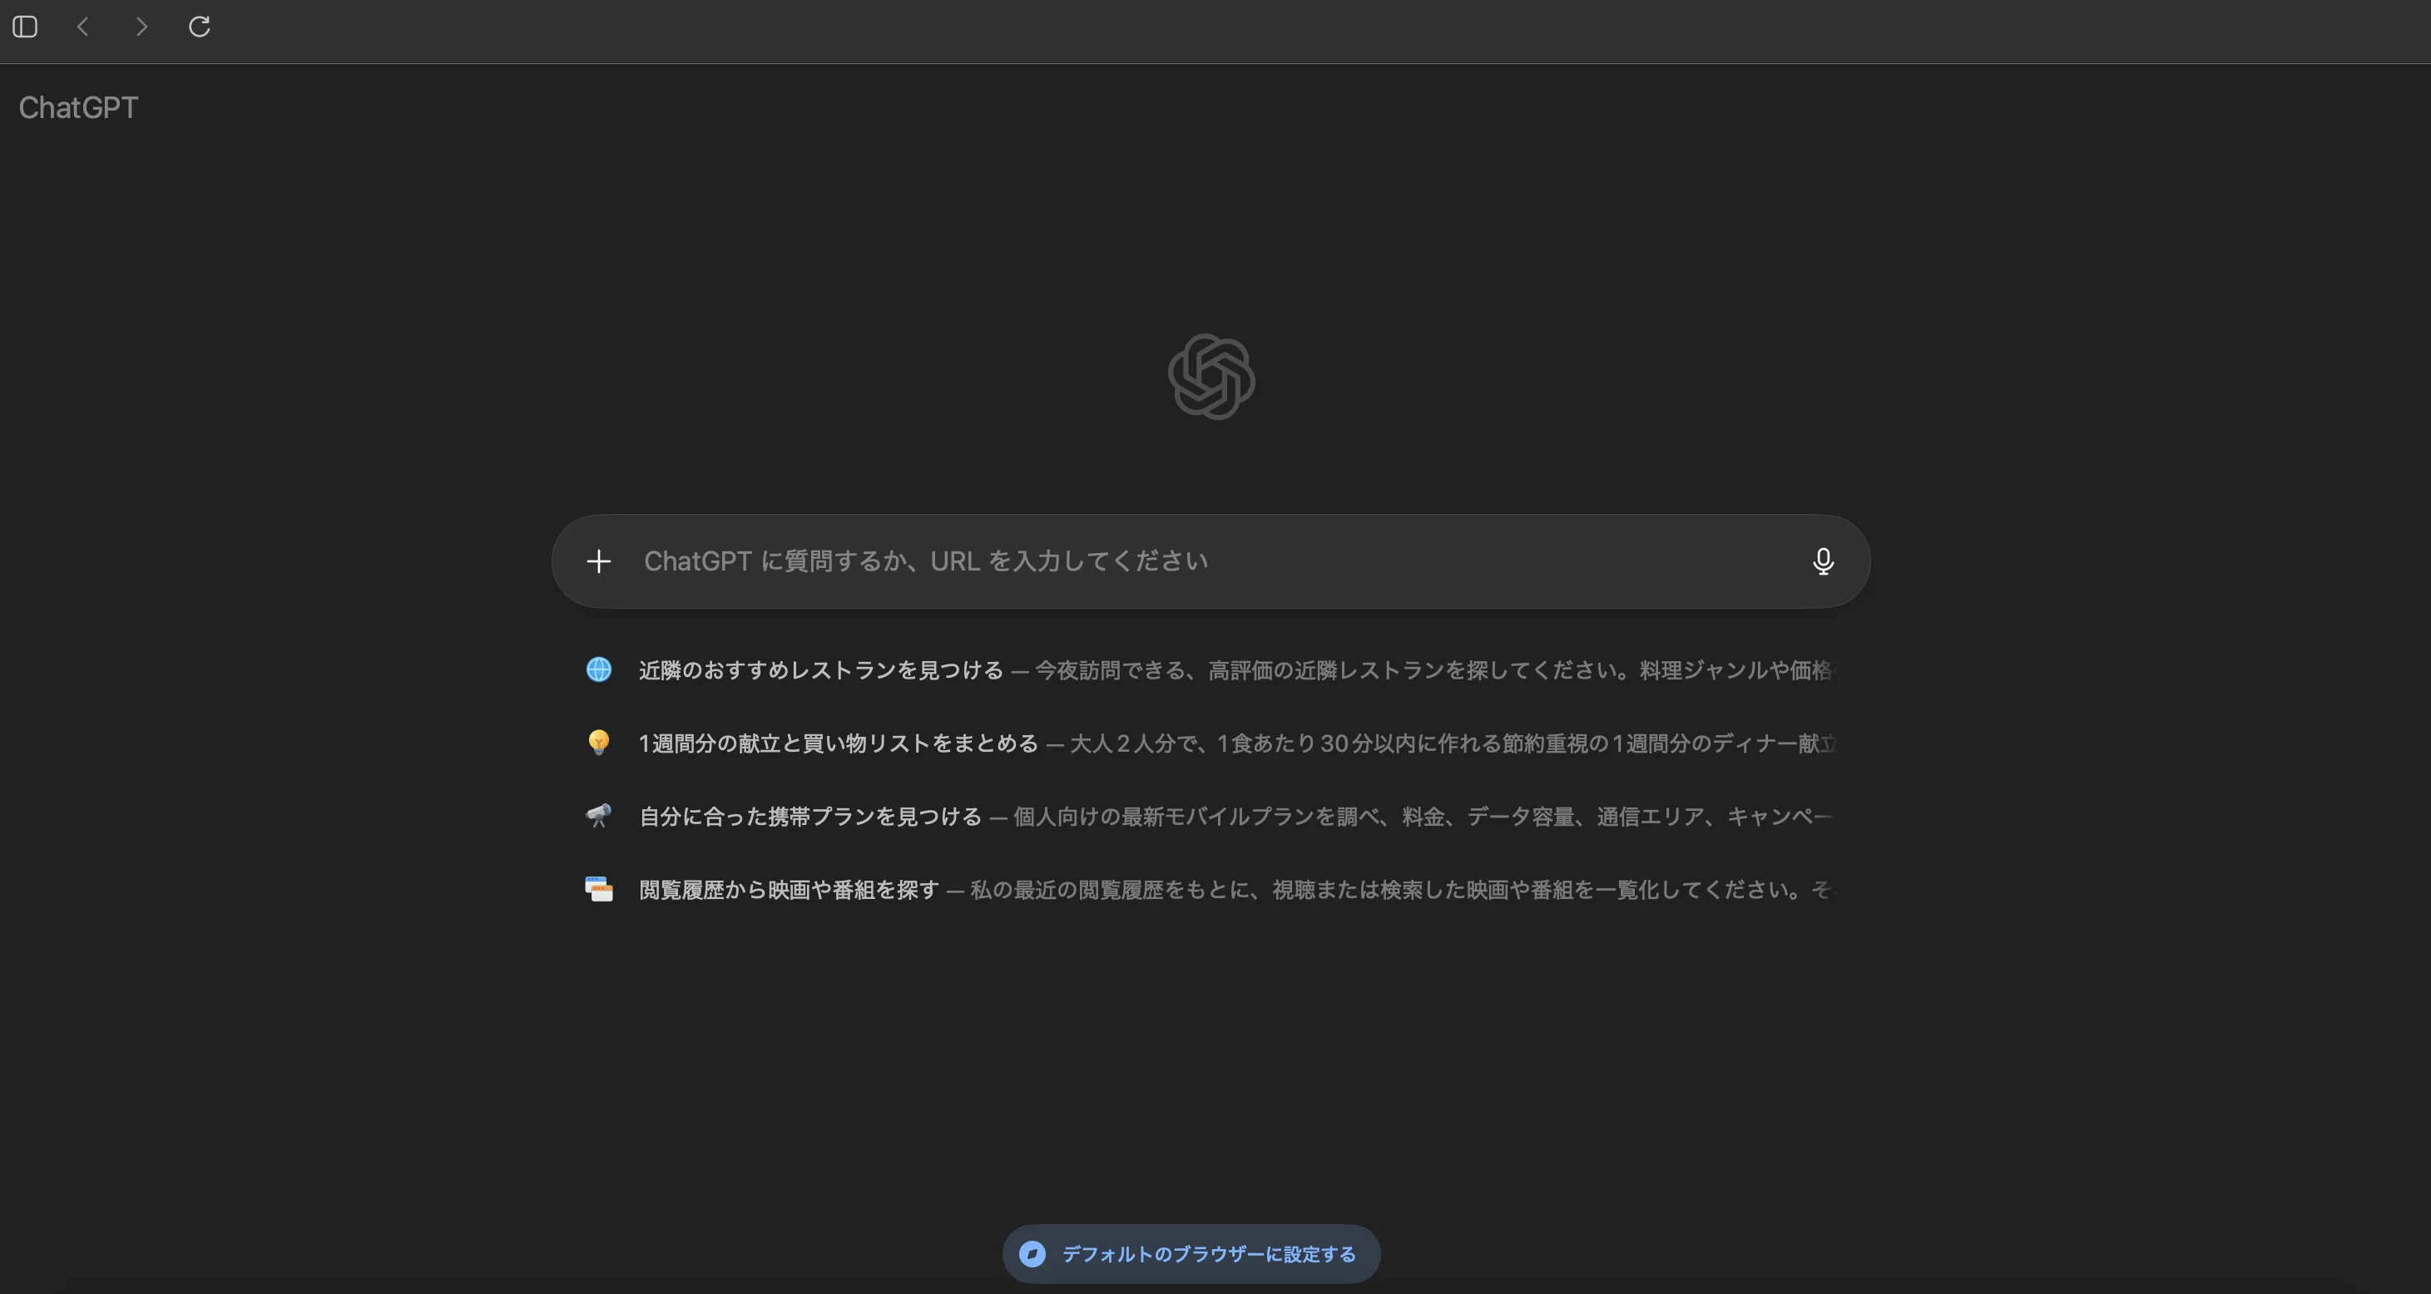Select 1週間分の献立と買い物リストをまとめる suggestion

pyautogui.click(x=838, y=743)
